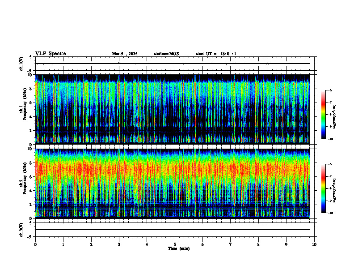The image size is (354, 274).
Task: Select the ch.1 colorbar "log(PSD)" label
Action: 335,116
